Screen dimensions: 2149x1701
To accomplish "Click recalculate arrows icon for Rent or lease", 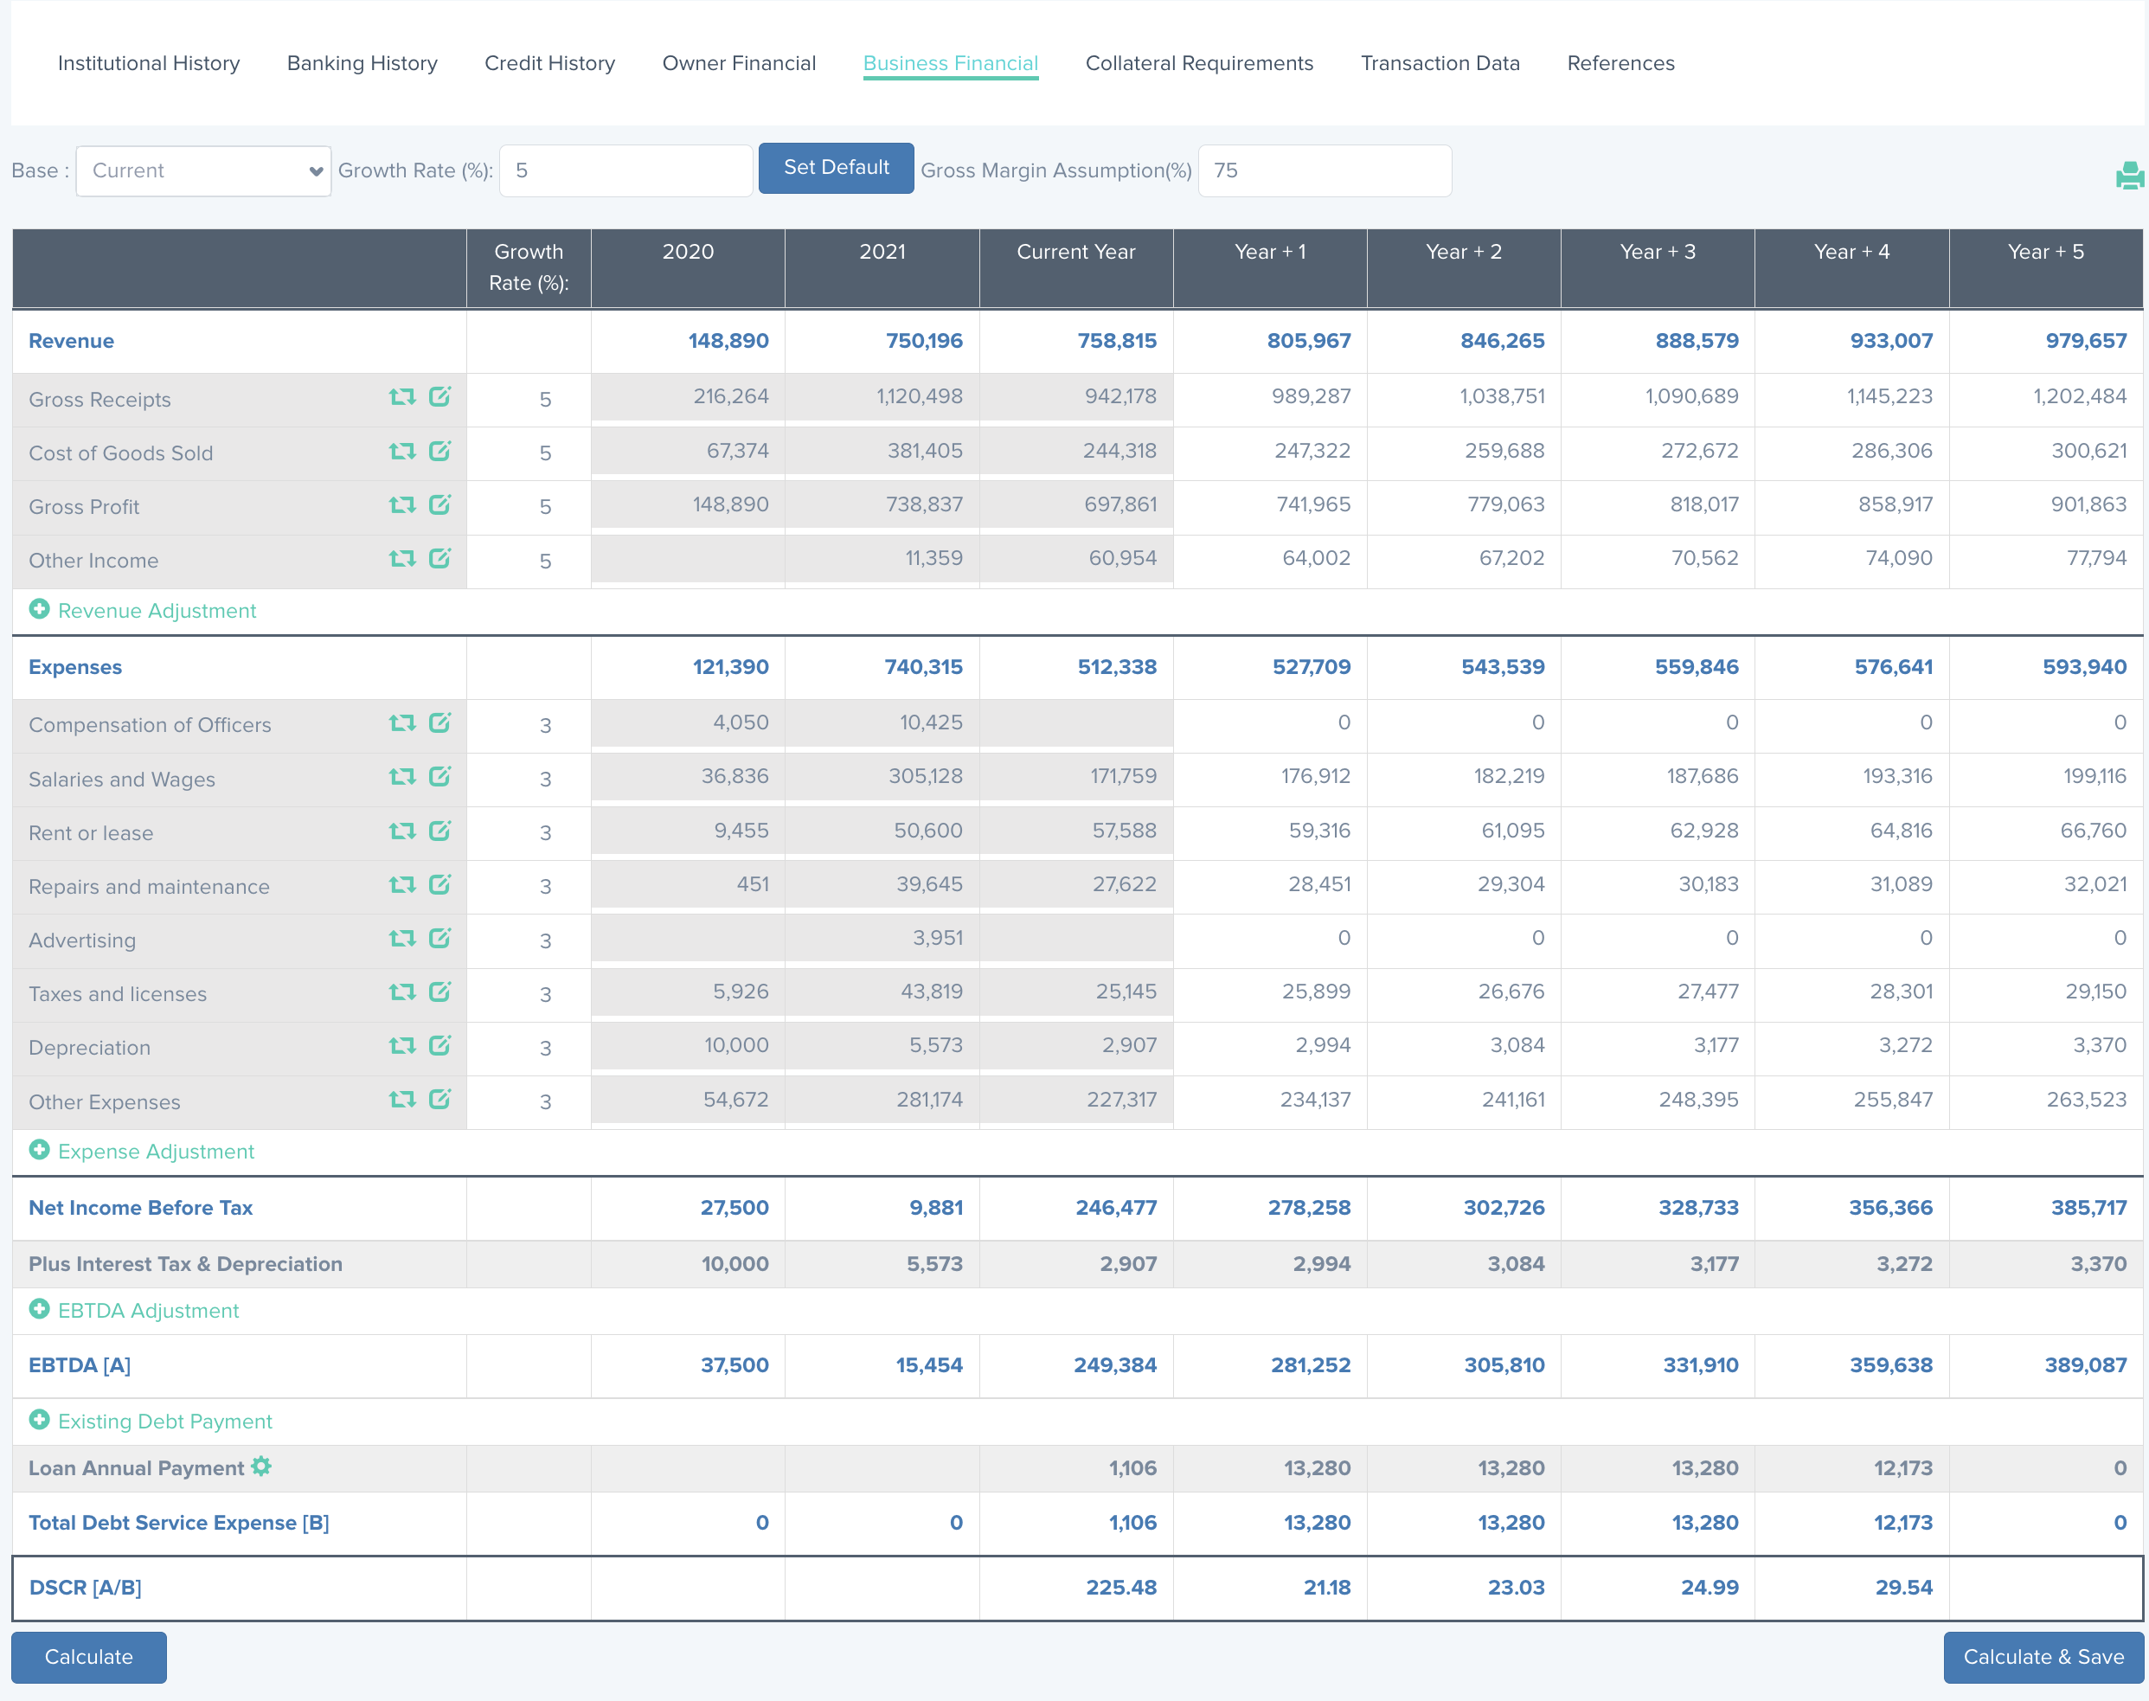I will pyautogui.click(x=401, y=831).
